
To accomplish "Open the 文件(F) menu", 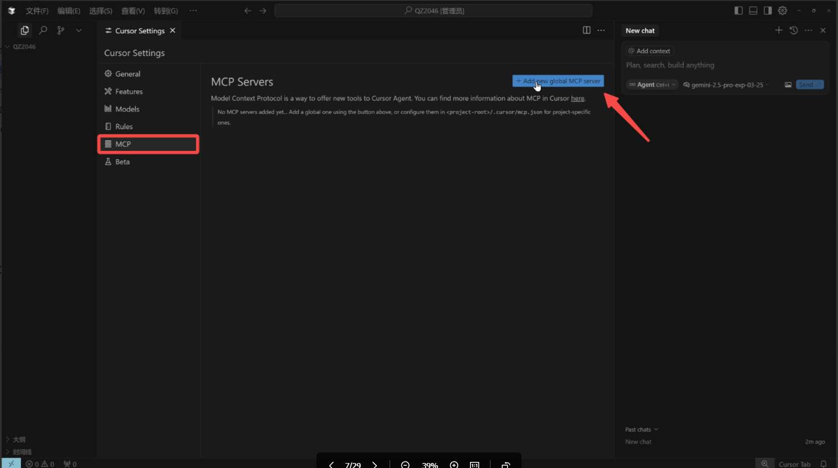I will [37, 11].
